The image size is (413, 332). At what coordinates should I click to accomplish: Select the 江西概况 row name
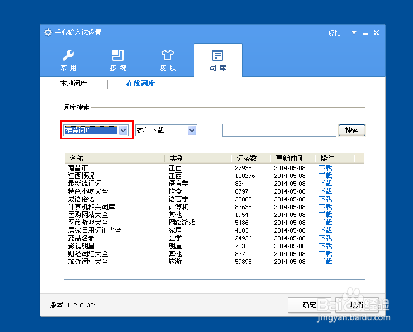pyautogui.click(x=82, y=176)
